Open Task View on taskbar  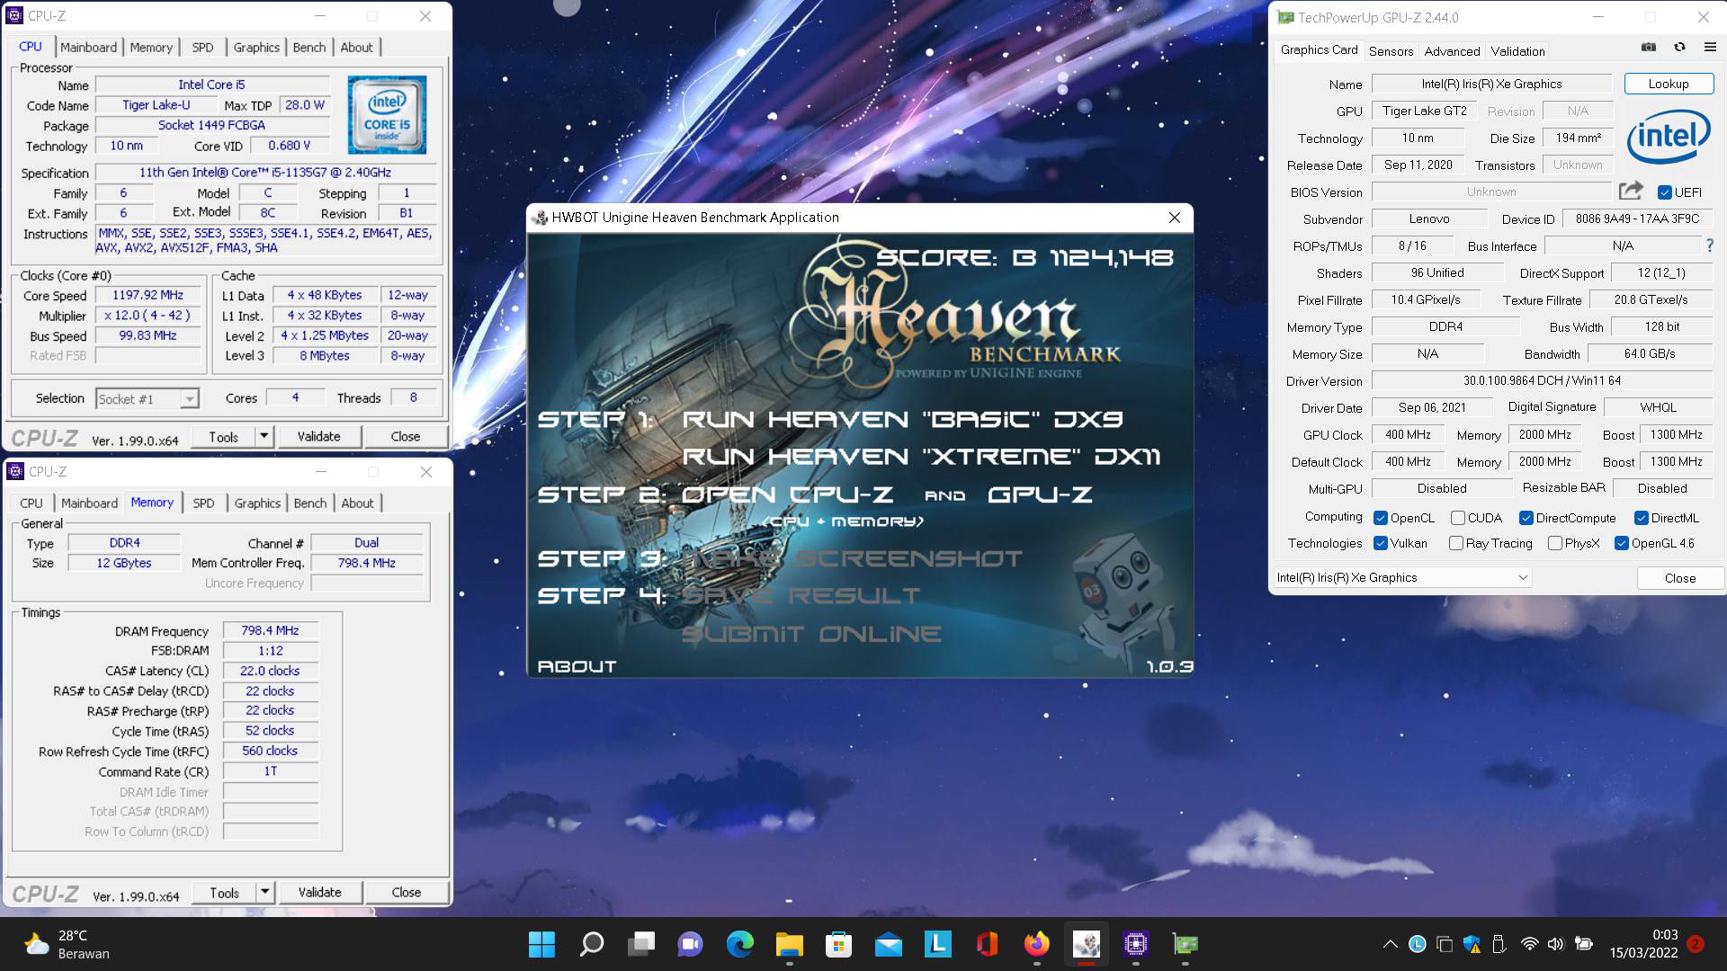coord(641,944)
